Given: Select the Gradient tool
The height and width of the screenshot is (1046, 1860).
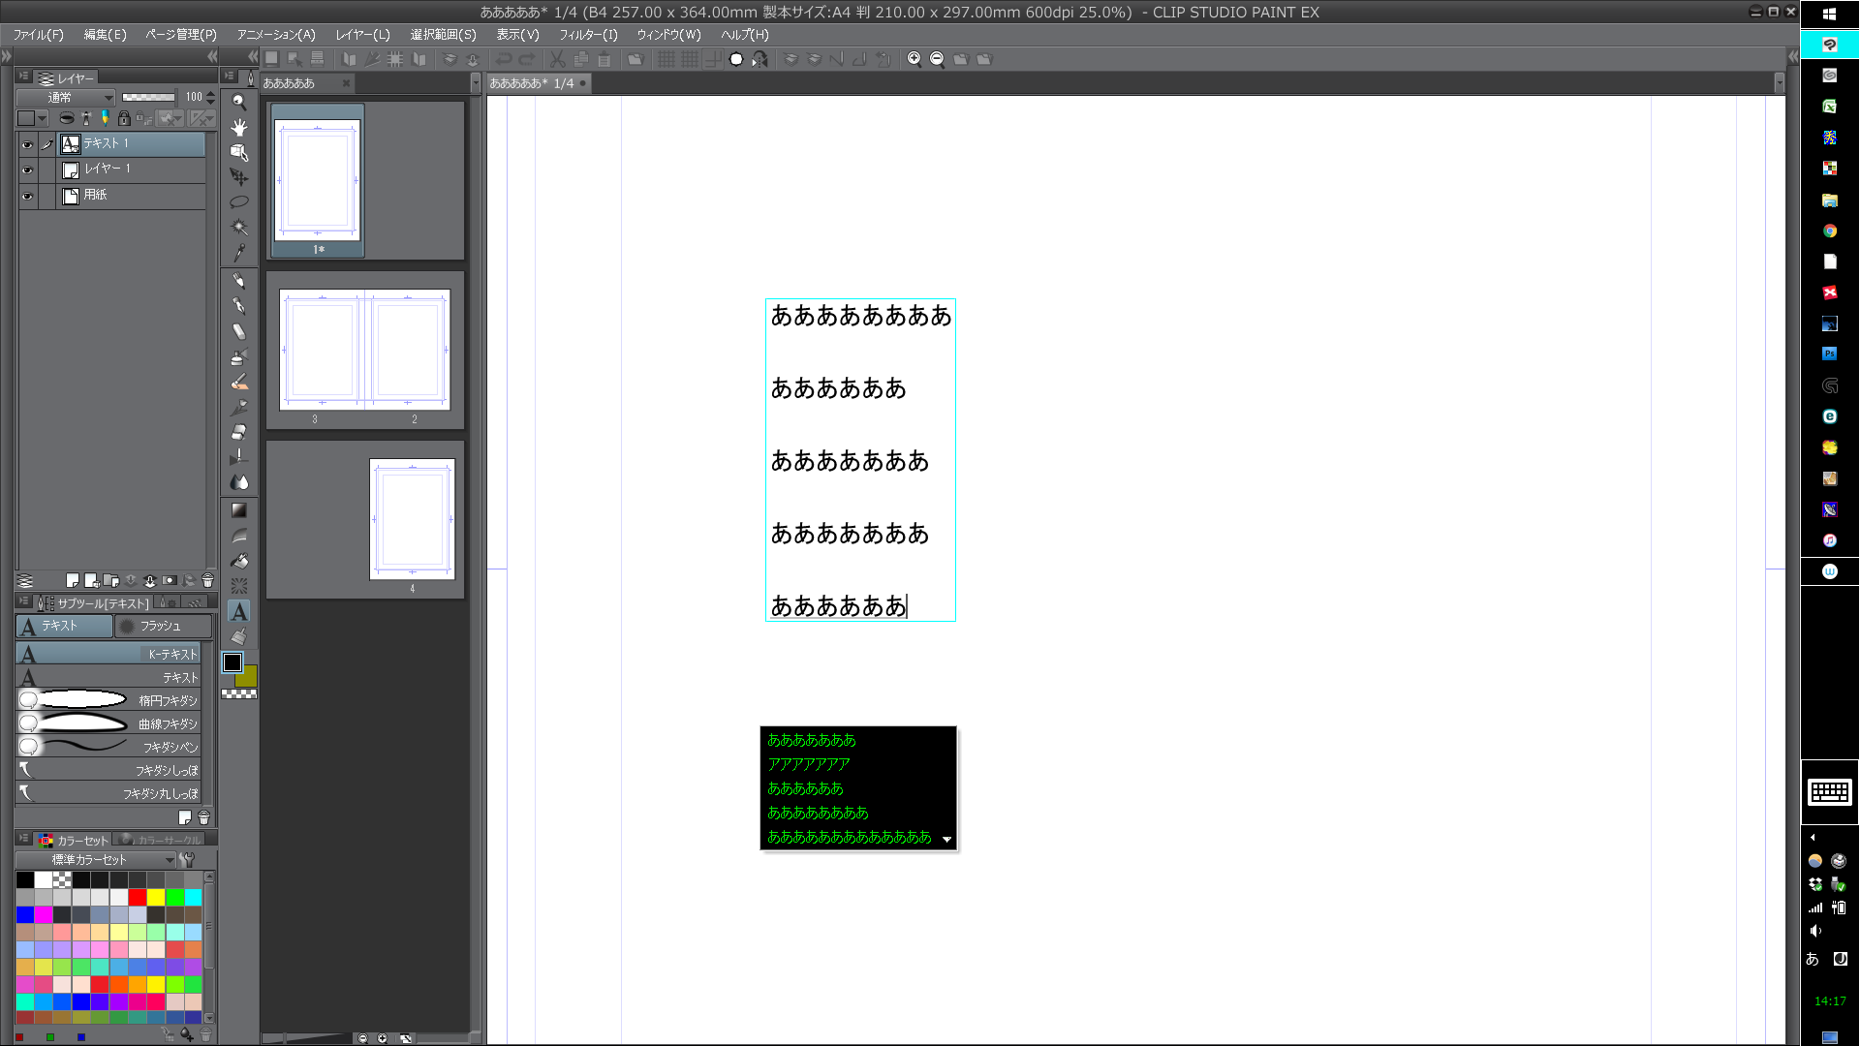Looking at the screenshot, I should click(238, 510).
